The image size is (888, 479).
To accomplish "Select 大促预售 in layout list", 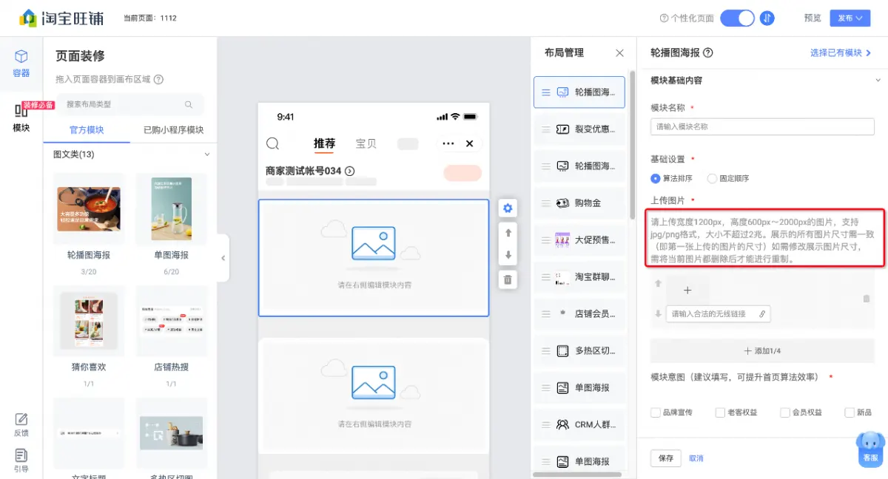I will pyautogui.click(x=579, y=239).
